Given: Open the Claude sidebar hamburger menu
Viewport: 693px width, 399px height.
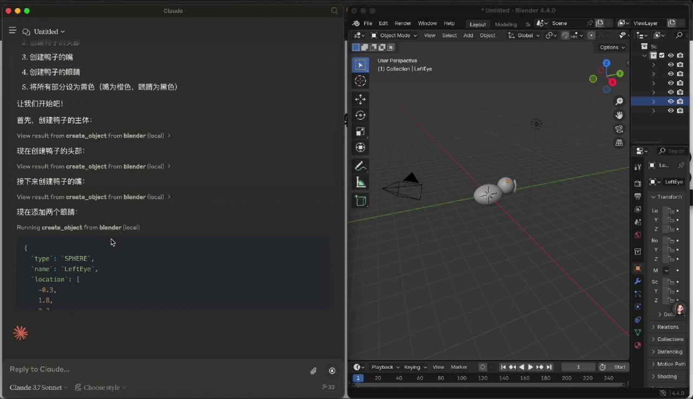Looking at the screenshot, I should [12, 31].
